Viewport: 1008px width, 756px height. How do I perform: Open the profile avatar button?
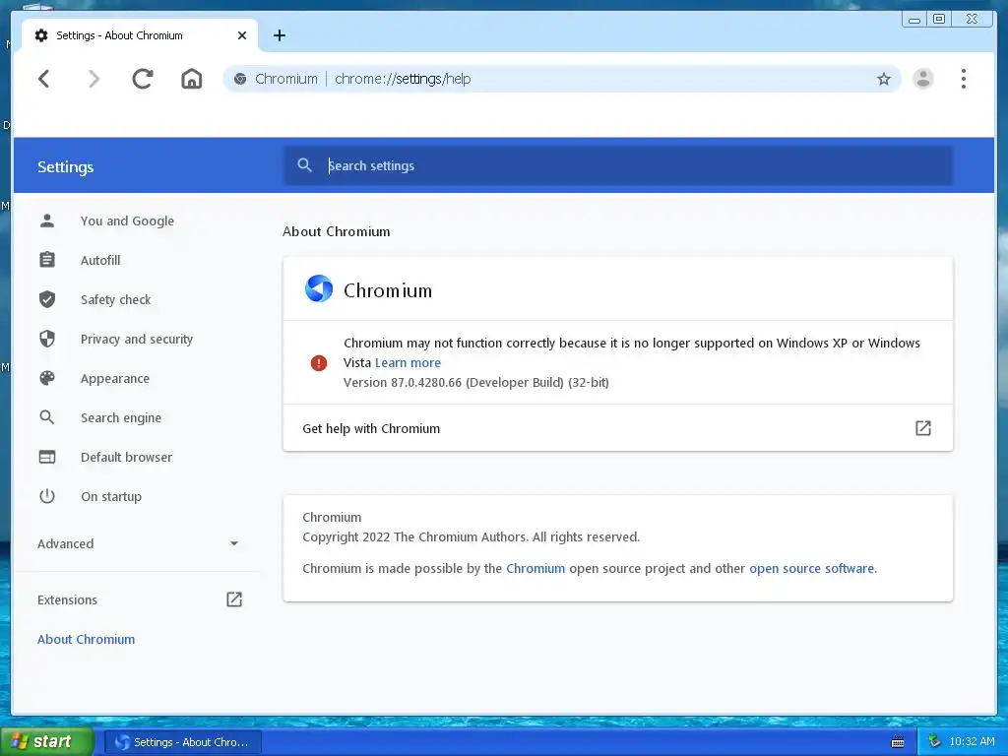coord(923,79)
